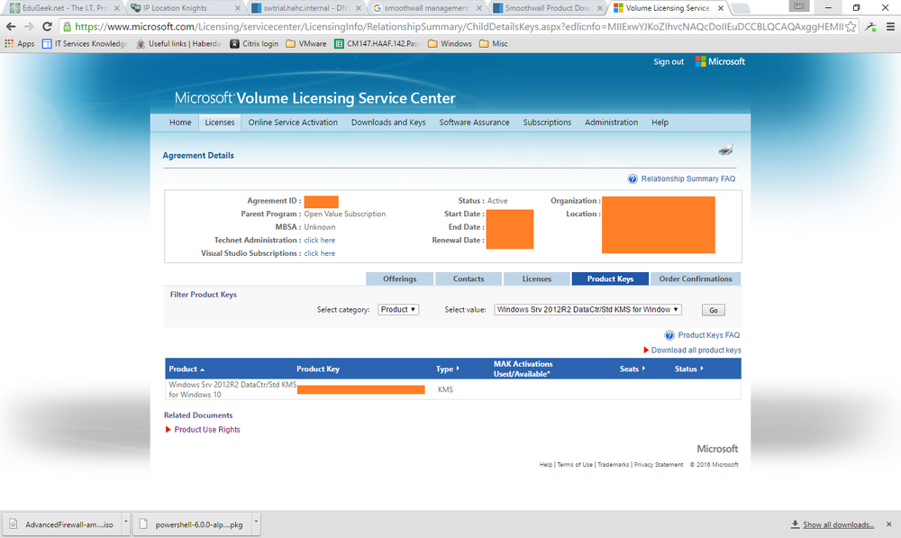Click Technet Administration click here link
Viewport: 901px width, 538px height.
coord(320,241)
